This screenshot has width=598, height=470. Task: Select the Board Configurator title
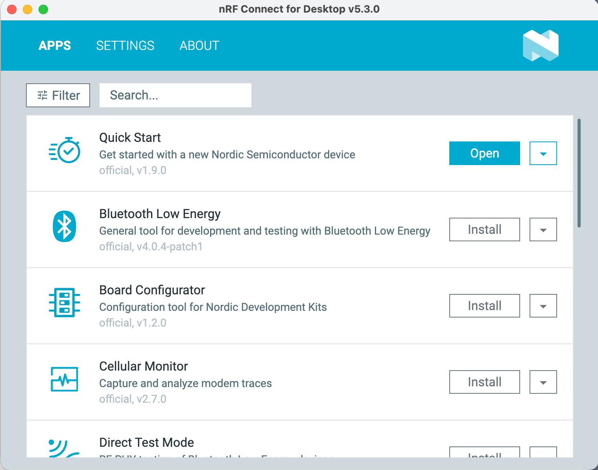(x=152, y=290)
